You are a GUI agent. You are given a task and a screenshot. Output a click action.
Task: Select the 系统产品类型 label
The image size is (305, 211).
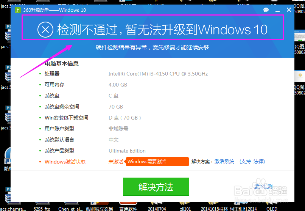pos(59,151)
